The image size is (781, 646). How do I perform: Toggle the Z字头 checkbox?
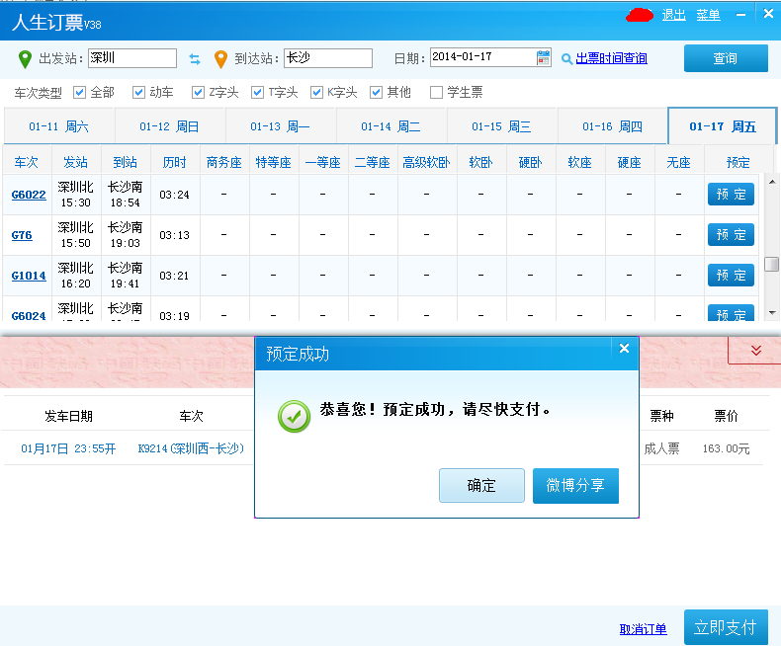198,93
